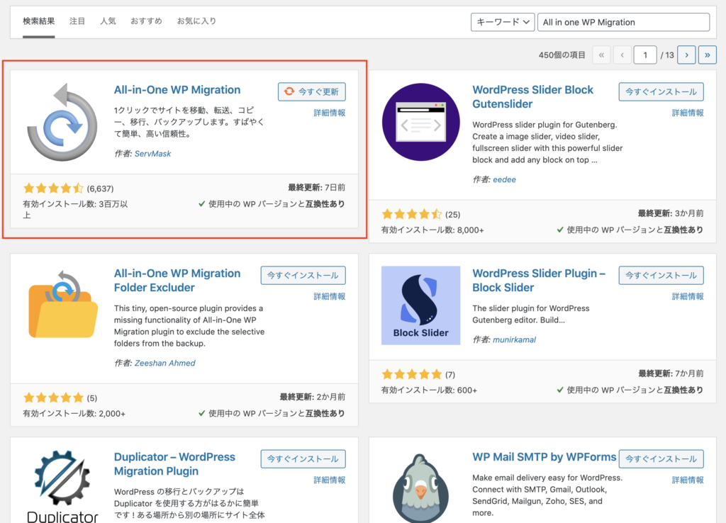Image resolution: width=726 pixels, height=523 pixels.
Task: Click the disabled previous page arrow
Action: [622, 55]
